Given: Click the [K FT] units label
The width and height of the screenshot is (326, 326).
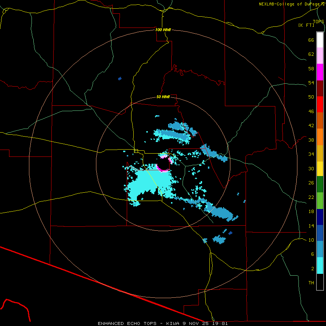Looking at the screenshot, I should point(306,25).
